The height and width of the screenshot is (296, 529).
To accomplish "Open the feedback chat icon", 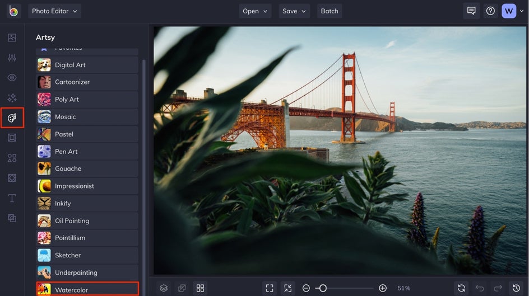I will coord(471,11).
